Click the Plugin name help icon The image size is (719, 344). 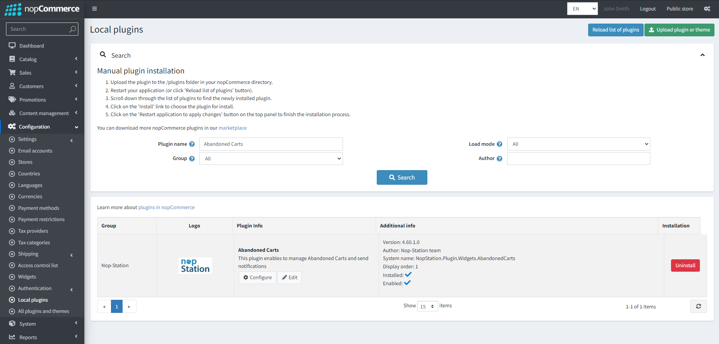pos(192,144)
